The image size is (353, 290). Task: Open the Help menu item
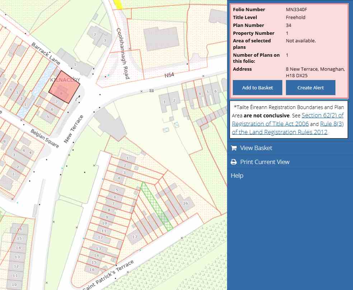click(237, 176)
